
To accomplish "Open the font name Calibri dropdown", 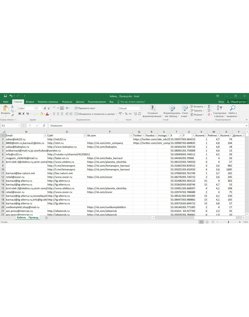I will pyautogui.click(x=34, y=108).
